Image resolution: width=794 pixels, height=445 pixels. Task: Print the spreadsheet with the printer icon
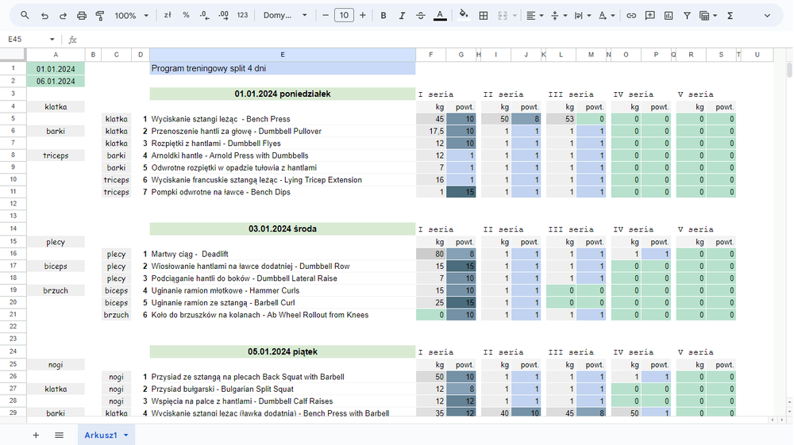(82, 16)
